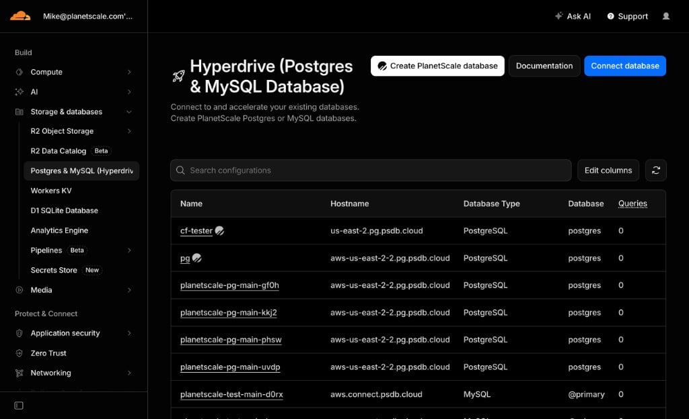Click the Networking icon
This screenshot has width=689, height=419.
[20, 373]
